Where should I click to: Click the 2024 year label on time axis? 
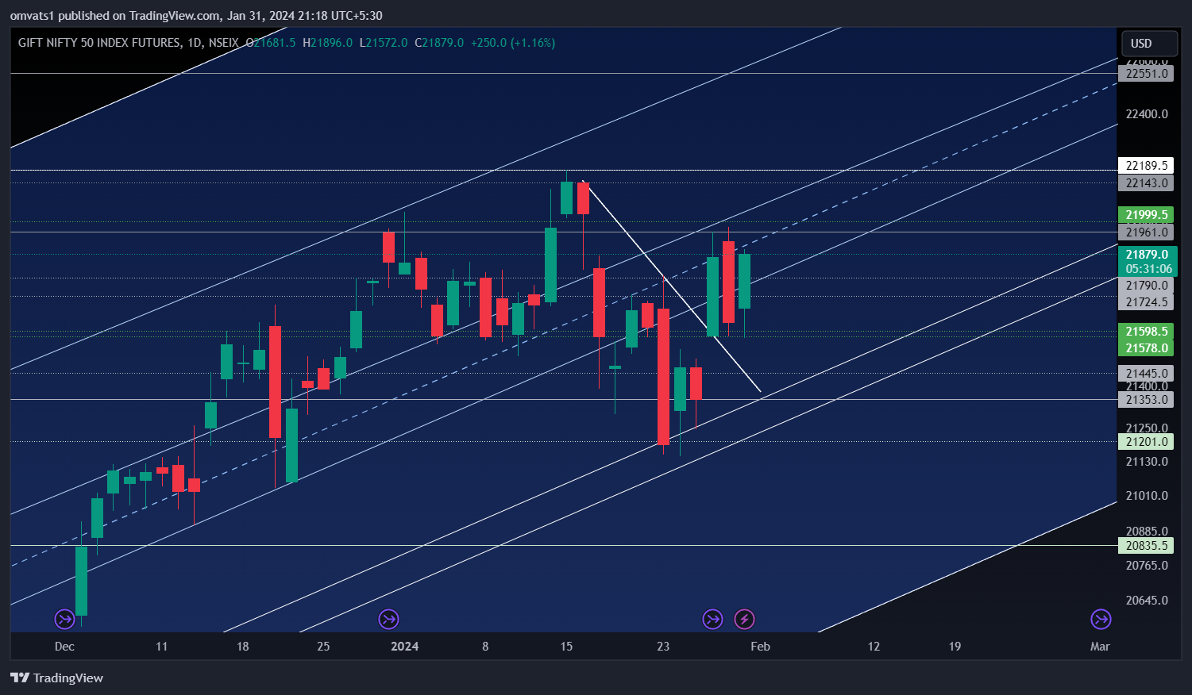pyautogui.click(x=405, y=647)
